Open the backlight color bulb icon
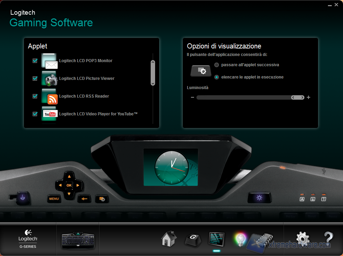Viewport: 343px width, 256px height. 239,240
